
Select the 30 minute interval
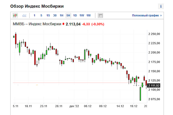pyautogui.click(x=55, y=15)
